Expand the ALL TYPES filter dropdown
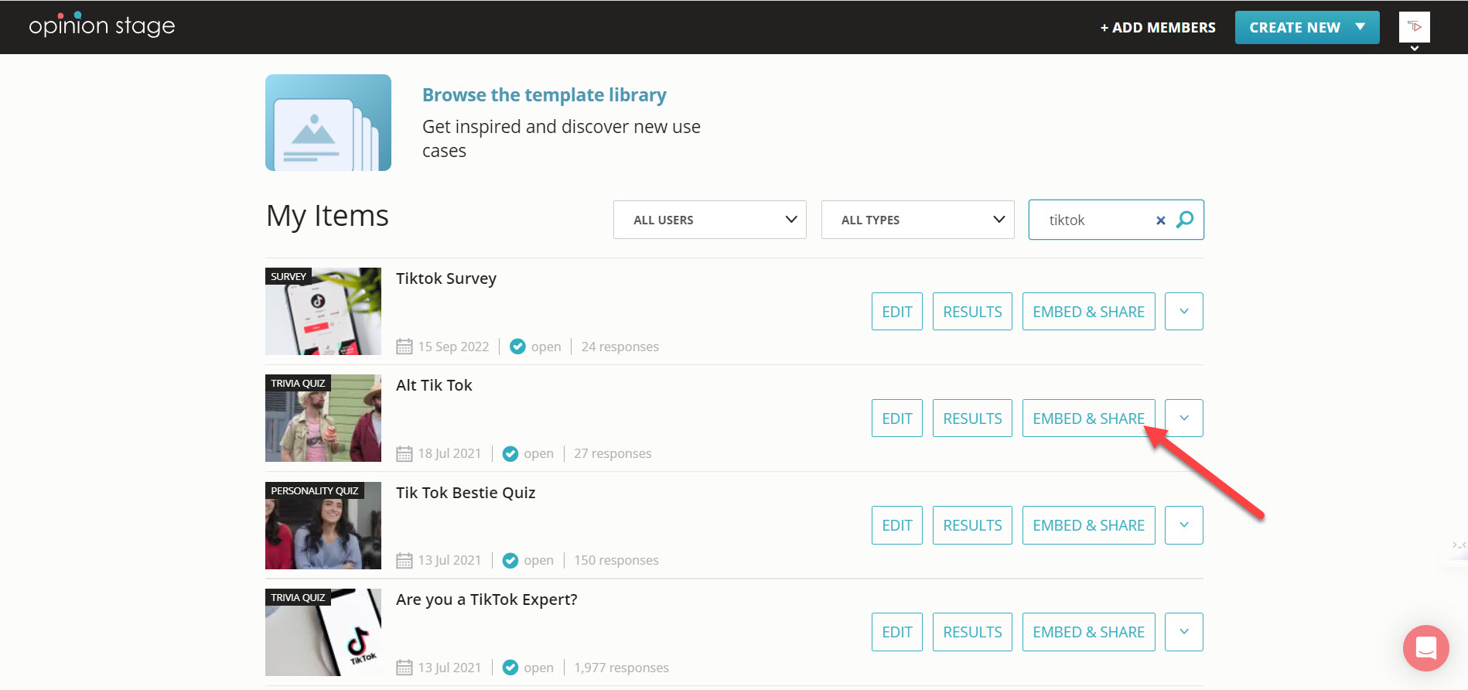The image size is (1468, 690). 917,220
